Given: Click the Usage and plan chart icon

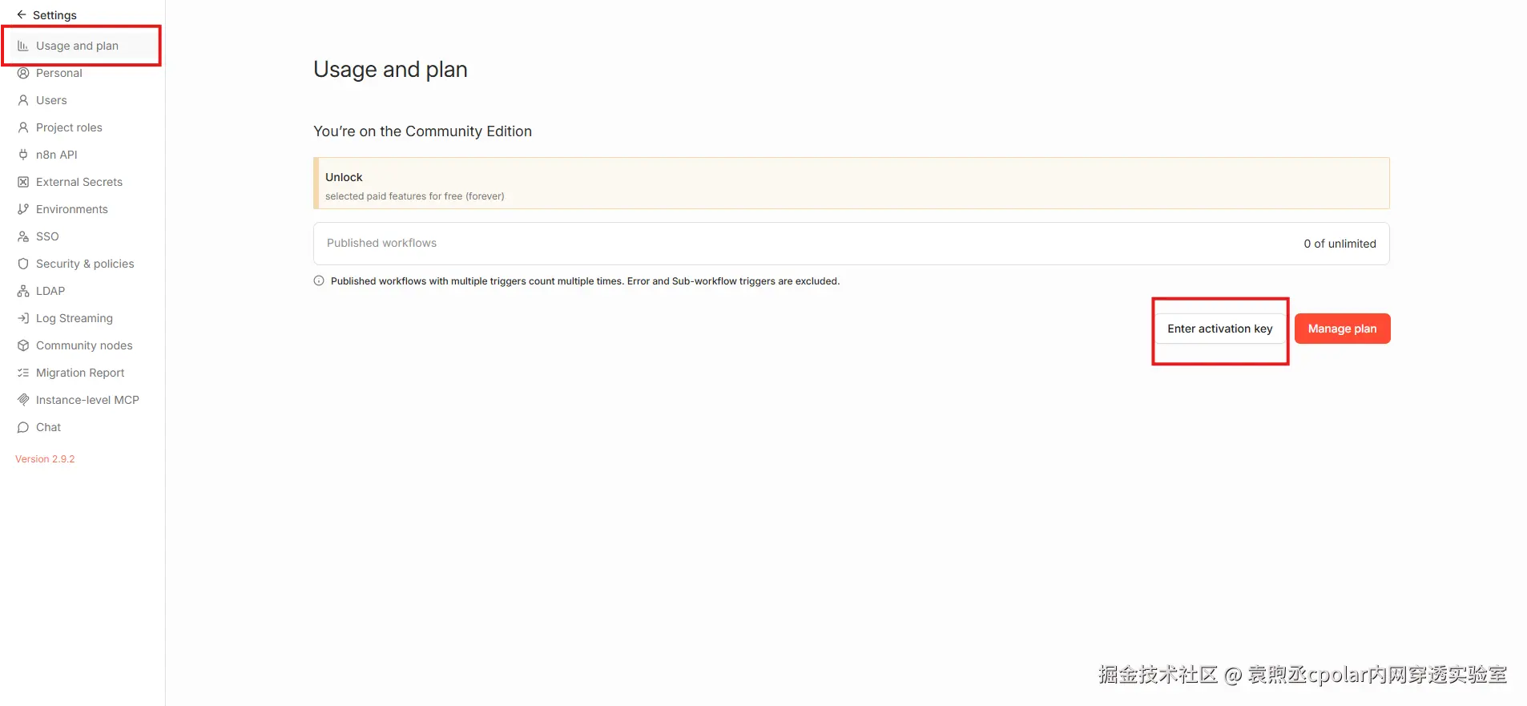Looking at the screenshot, I should pyautogui.click(x=23, y=46).
